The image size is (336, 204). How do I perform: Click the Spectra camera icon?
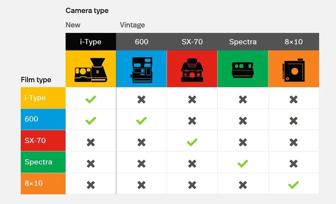coord(243,69)
